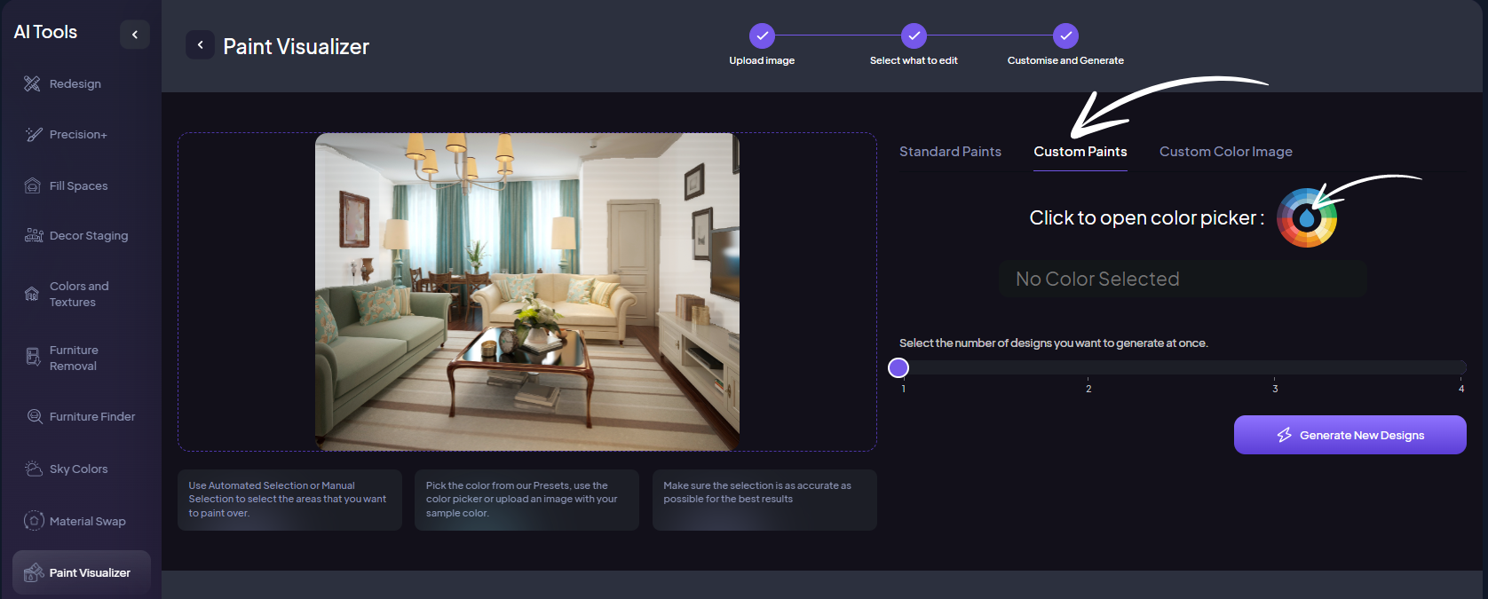This screenshot has width=1488, height=599.
Task: Click the uploaded living room image
Action: pos(526,291)
